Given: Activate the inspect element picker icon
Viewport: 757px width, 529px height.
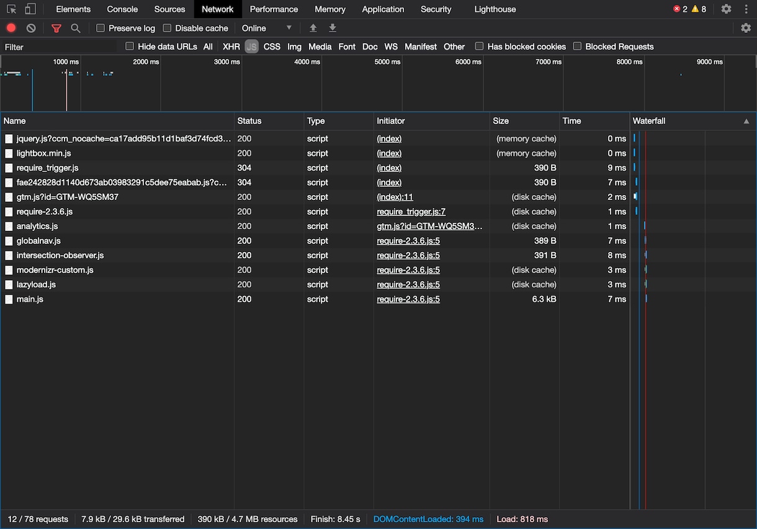Looking at the screenshot, I should (11, 9).
